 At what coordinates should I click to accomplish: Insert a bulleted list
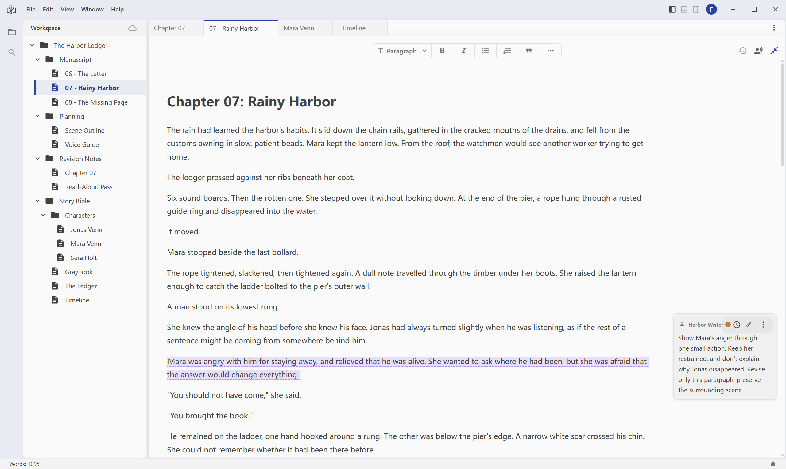pyautogui.click(x=485, y=51)
